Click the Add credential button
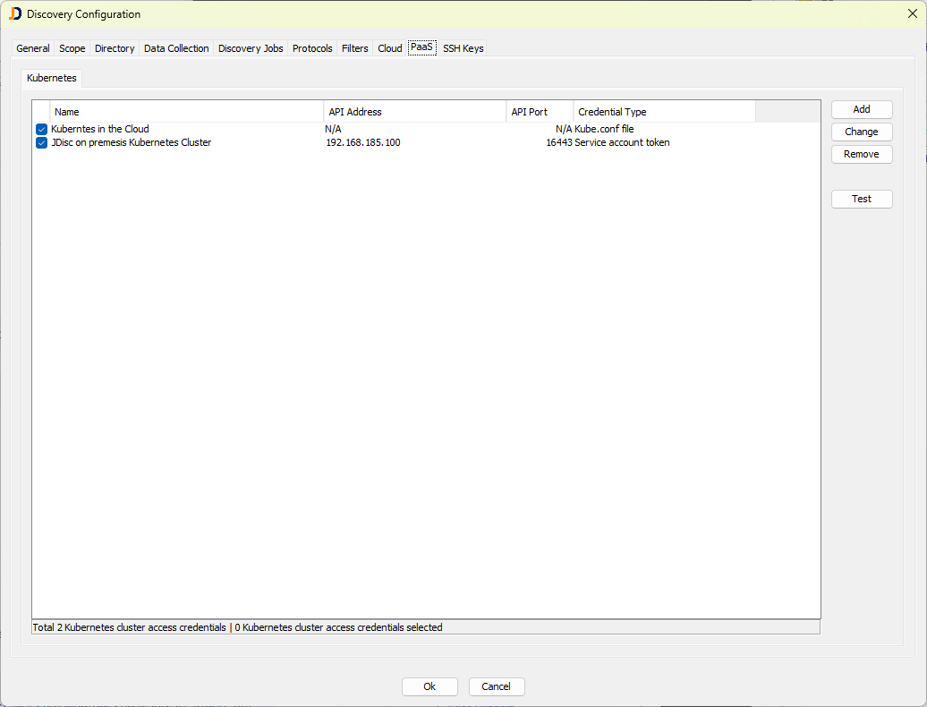The width and height of the screenshot is (927, 707). click(861, 109)
